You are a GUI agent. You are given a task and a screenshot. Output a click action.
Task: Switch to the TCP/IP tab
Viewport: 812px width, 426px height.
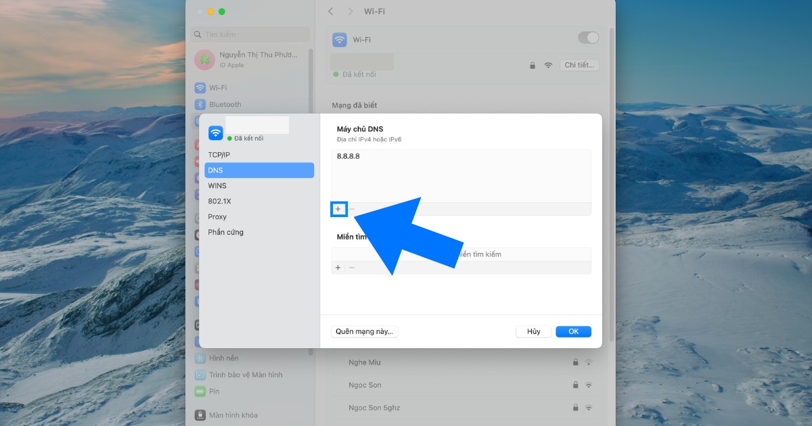tap(219, 153)
